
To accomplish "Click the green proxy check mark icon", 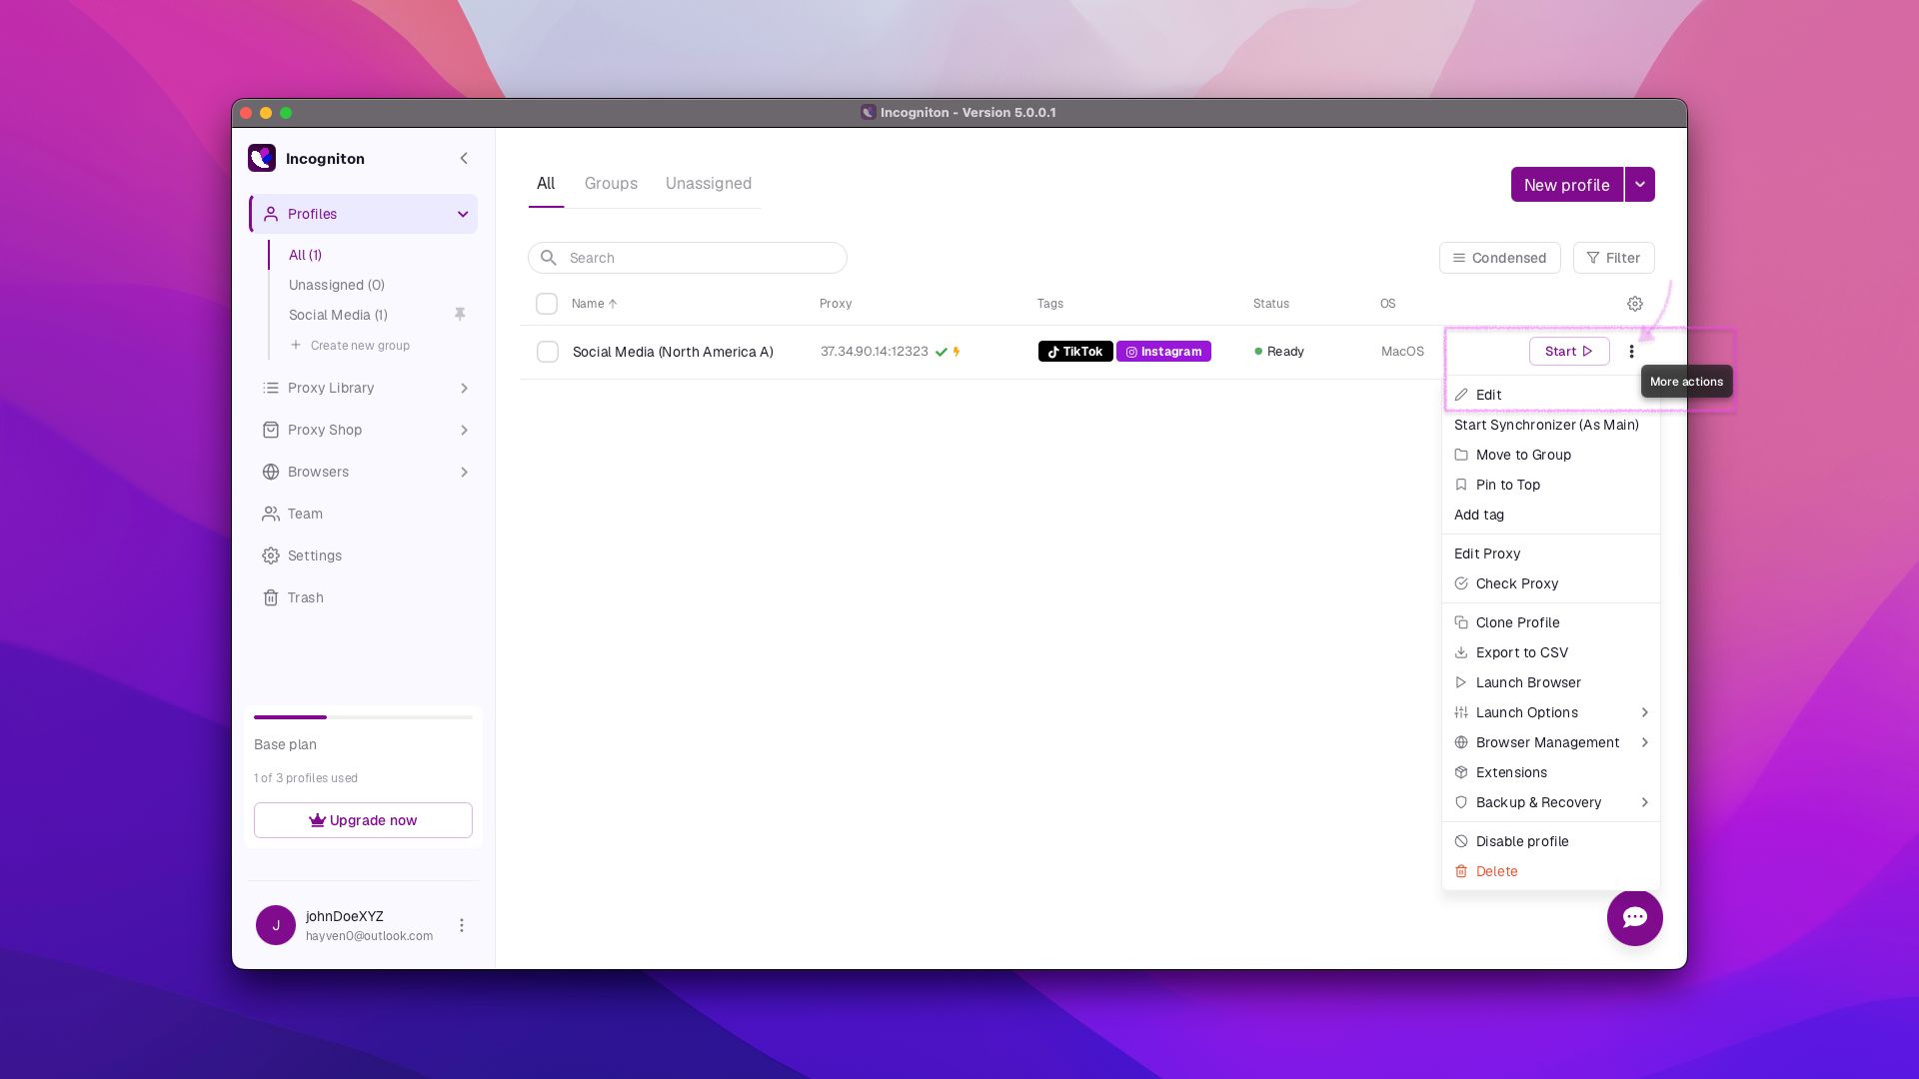I will click(x=941, y=352).
